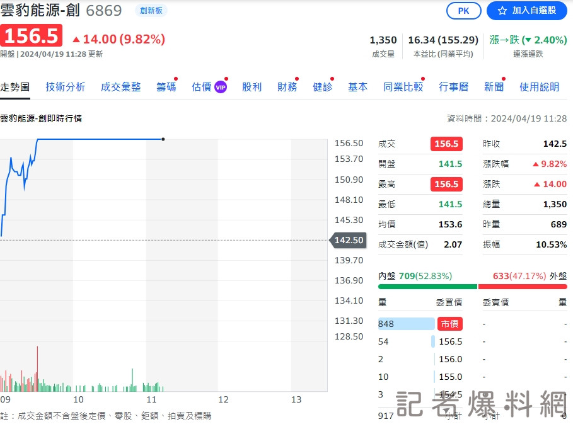
Task: Click the black endpoint dot on price line
Action: tap(163, 139)
